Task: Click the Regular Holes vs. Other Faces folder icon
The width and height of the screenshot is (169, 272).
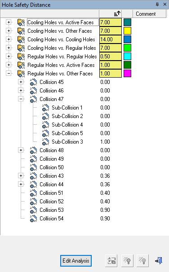Action: tap(21, 74)
